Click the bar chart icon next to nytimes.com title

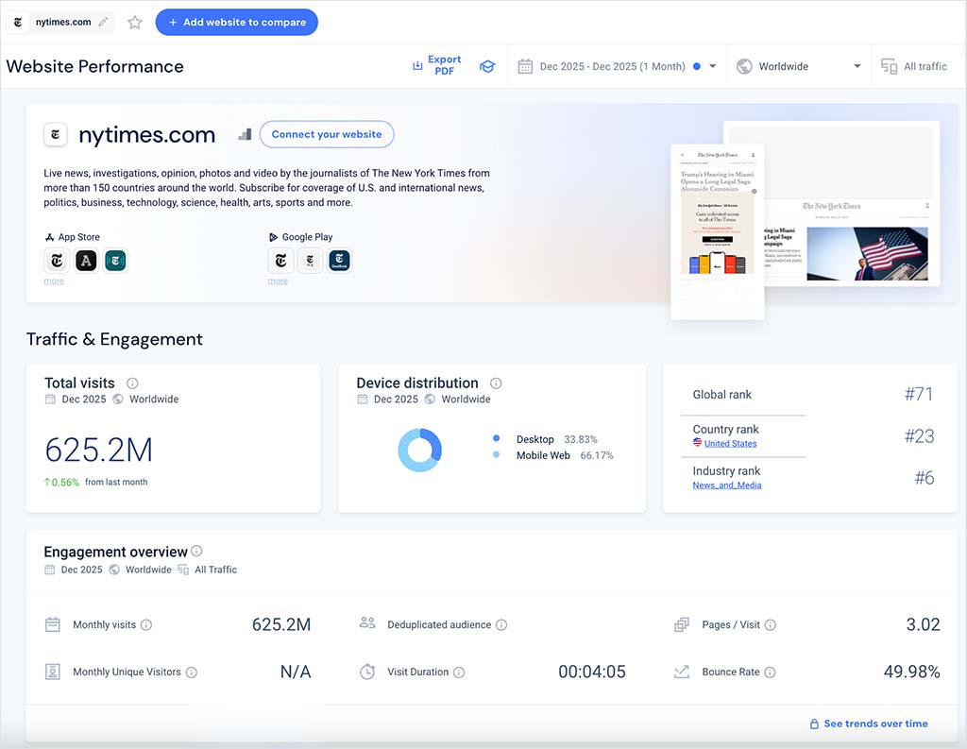coord(245,134)
